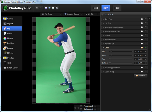Open the Effects section

pos(12,53)
